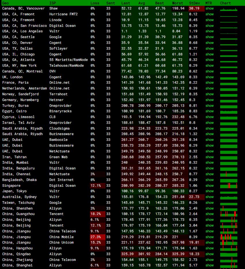
Task: Show MTR for Turkey, Bursa
Action: [210, 106]
